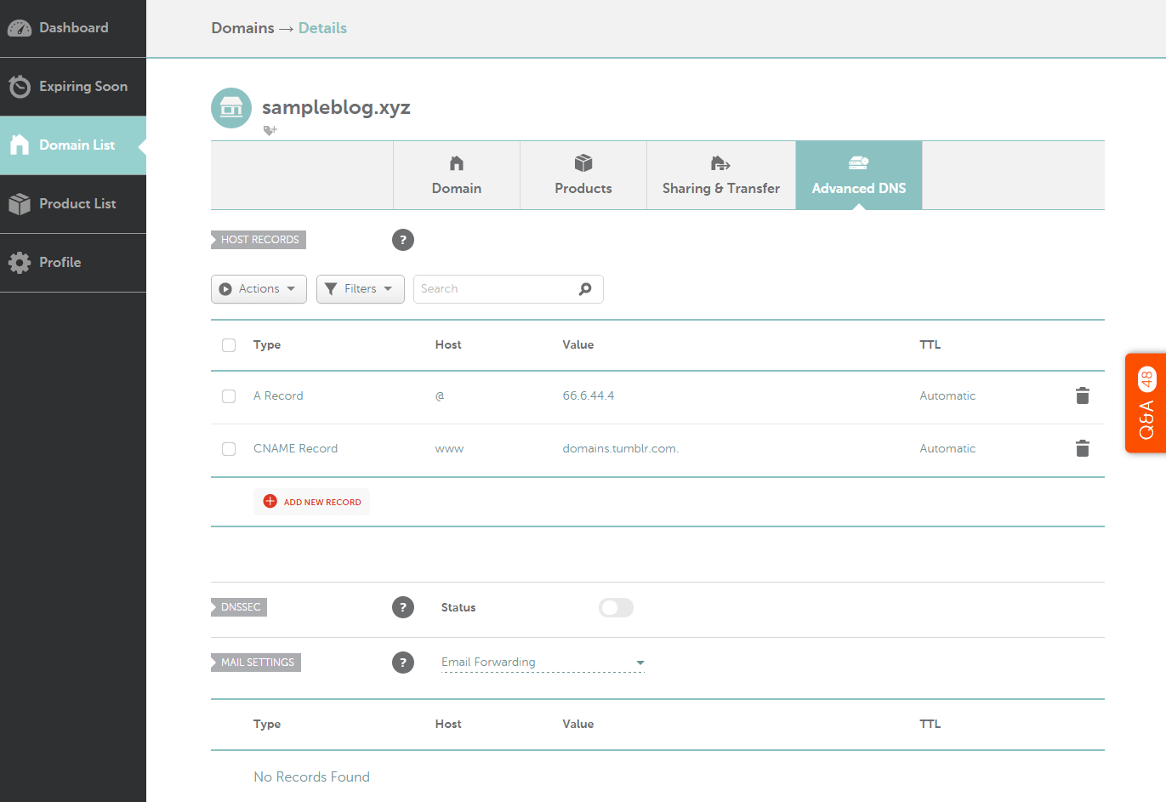Click the No Records Found text
The image size is (1166, 802).
312,777
